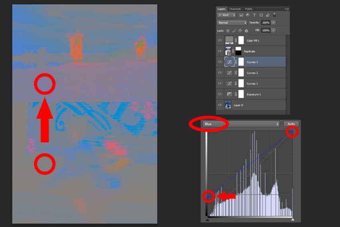Click the lock position icon

pyautogui.click(x=240, y=30)
